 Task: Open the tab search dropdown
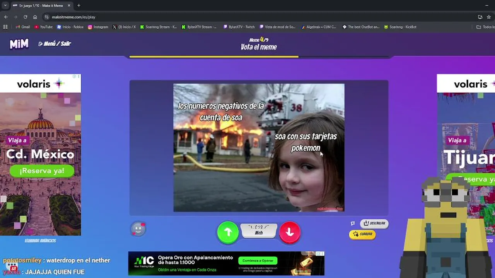pyautogui.click(x=5, y=5)
